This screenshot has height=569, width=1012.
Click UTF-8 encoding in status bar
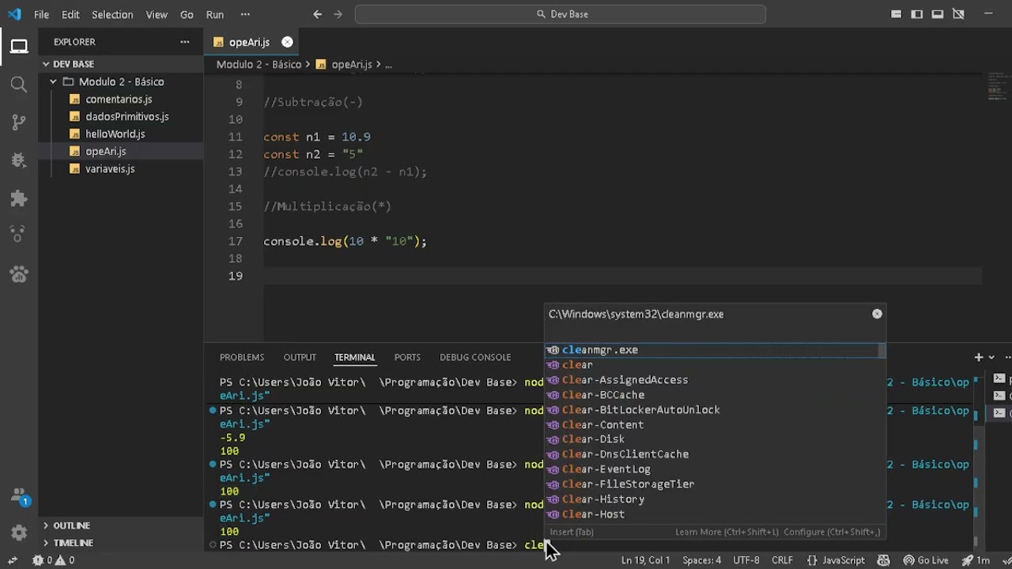tap(746, 560)
